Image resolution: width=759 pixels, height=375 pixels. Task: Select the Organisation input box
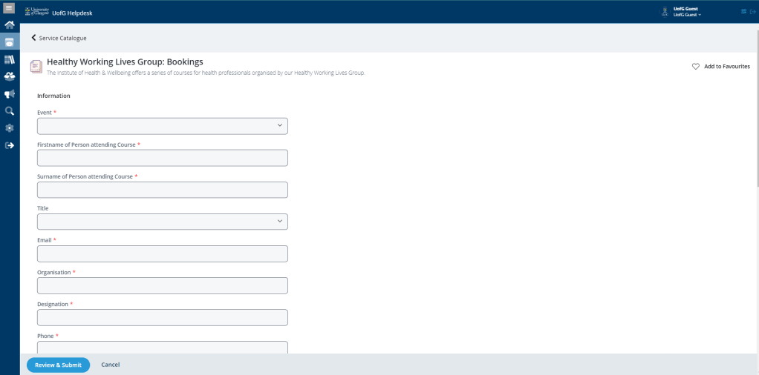click(x=162, y=285)
